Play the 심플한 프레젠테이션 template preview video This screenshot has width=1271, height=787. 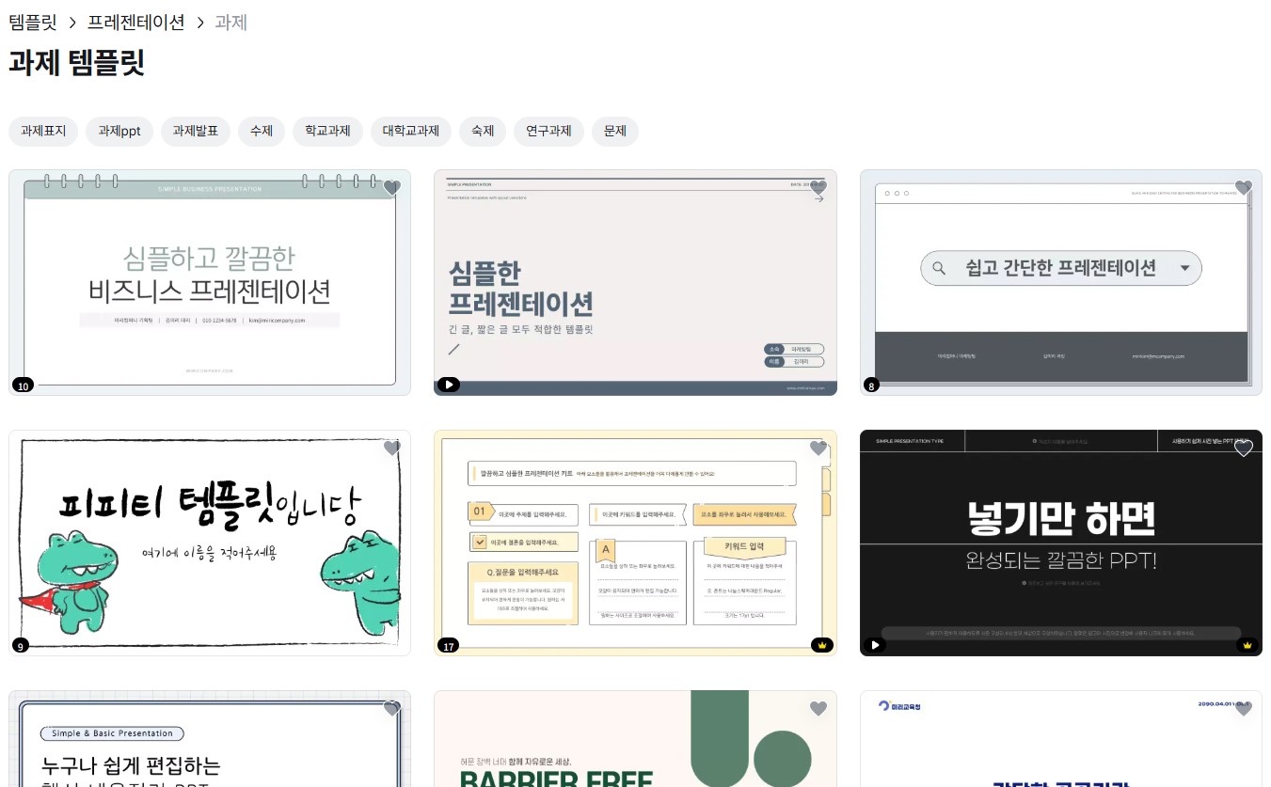tap(449, 385)
